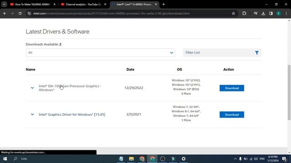Click the microphone tray icon
Viewport: 291px width, 163px height.
click(x=241, y=159)
